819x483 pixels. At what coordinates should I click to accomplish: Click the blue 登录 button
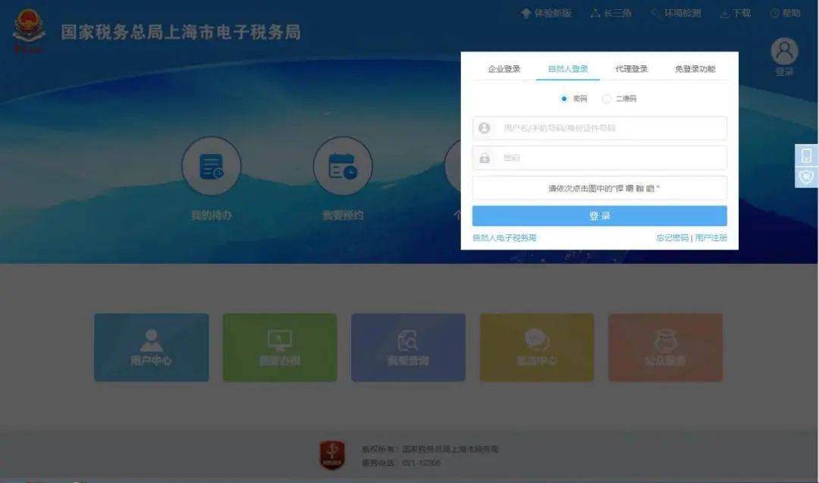(600, 215)
